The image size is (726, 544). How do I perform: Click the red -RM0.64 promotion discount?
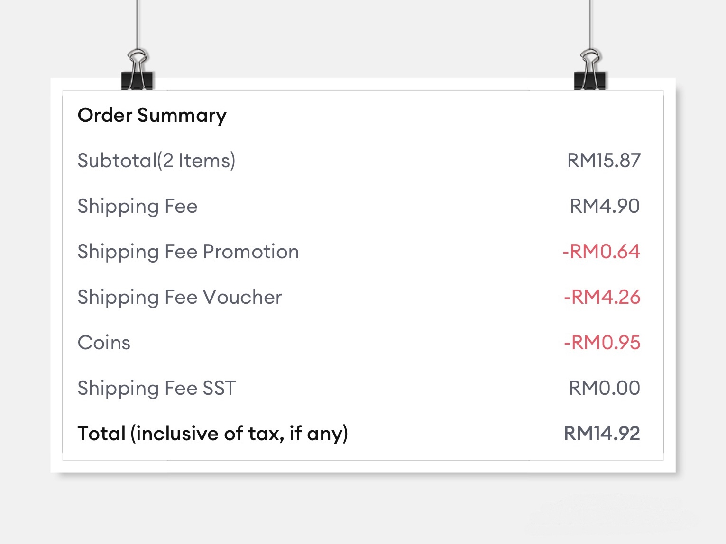point(601,252)
